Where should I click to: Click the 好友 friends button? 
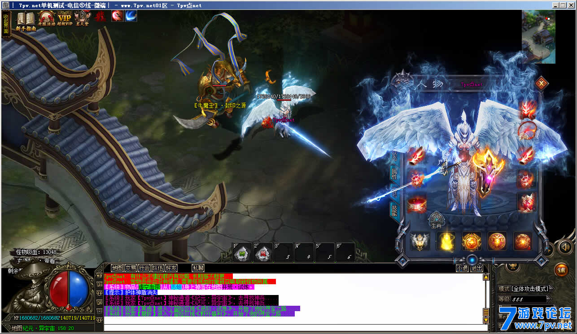[x=171, y=268]
